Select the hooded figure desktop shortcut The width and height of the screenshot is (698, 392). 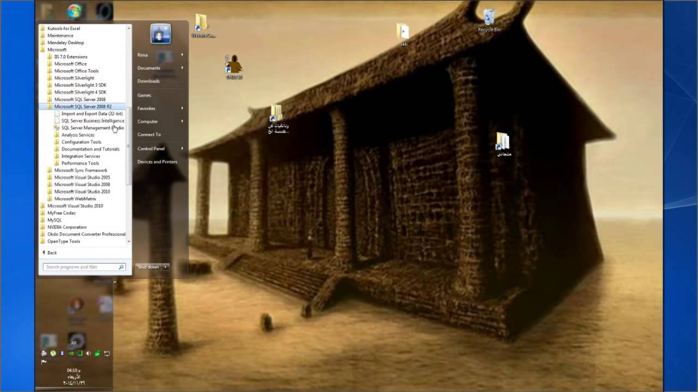tap(234, 66)
